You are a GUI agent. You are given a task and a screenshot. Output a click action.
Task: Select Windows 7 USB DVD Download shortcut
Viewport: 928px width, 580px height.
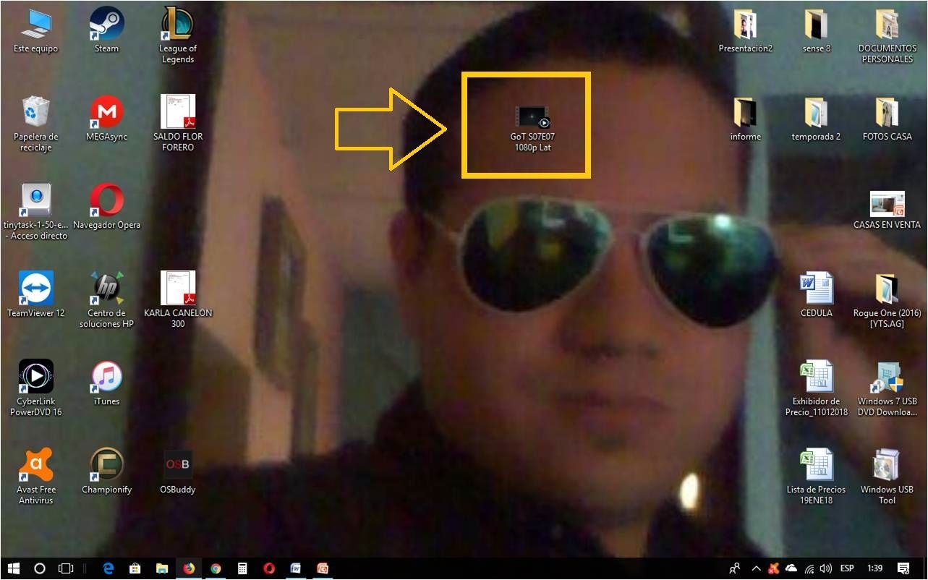[887, 389]
